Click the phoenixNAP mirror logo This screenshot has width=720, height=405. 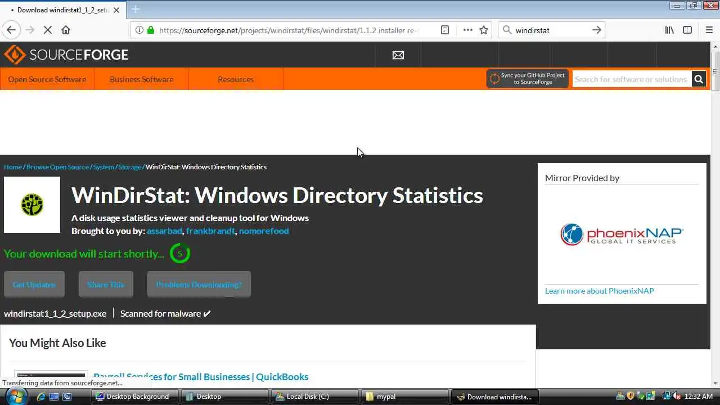[x=622, y=235]
